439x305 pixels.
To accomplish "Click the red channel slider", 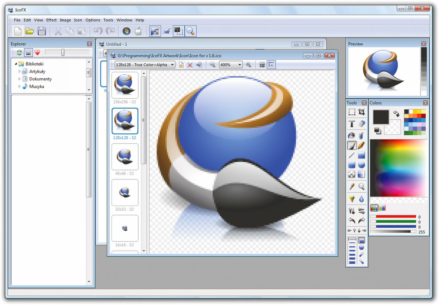I will (393, 217).
